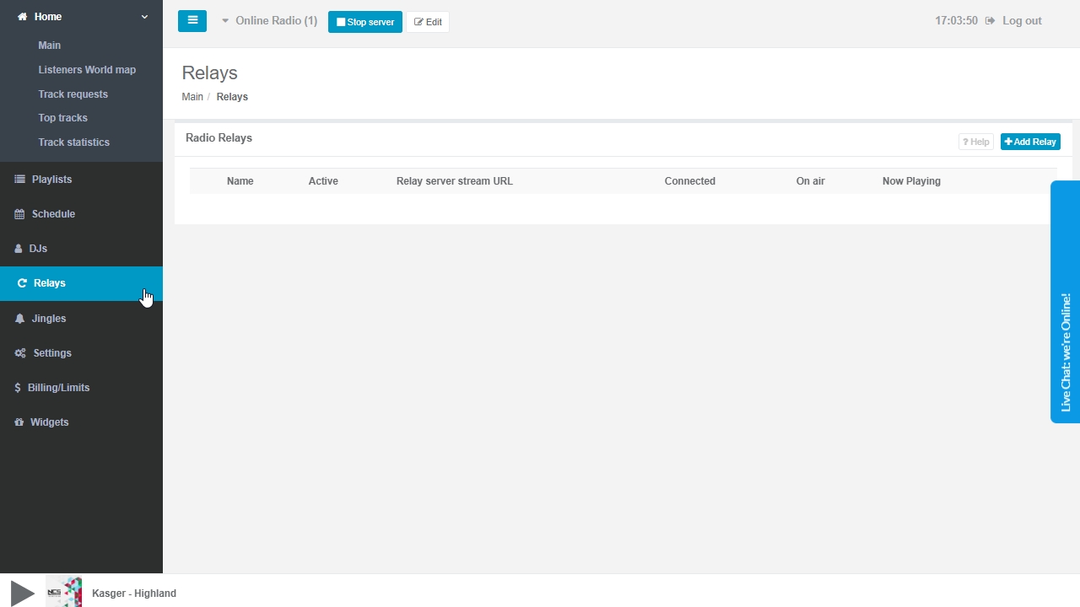Click the Active column header
Image resolution: width=1080 pixels, height=607 pixels.
coord(323,181)
